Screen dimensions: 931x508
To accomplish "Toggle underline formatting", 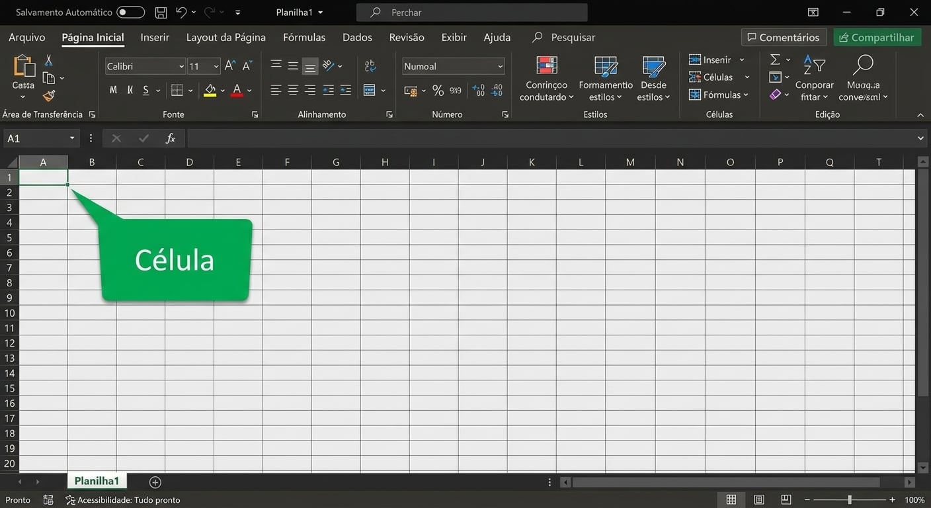I will [x=146, y=90].
